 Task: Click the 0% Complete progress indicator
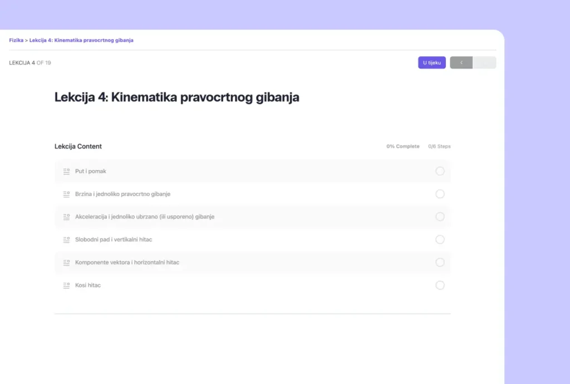pyautogui.click(x=403, y=147)
